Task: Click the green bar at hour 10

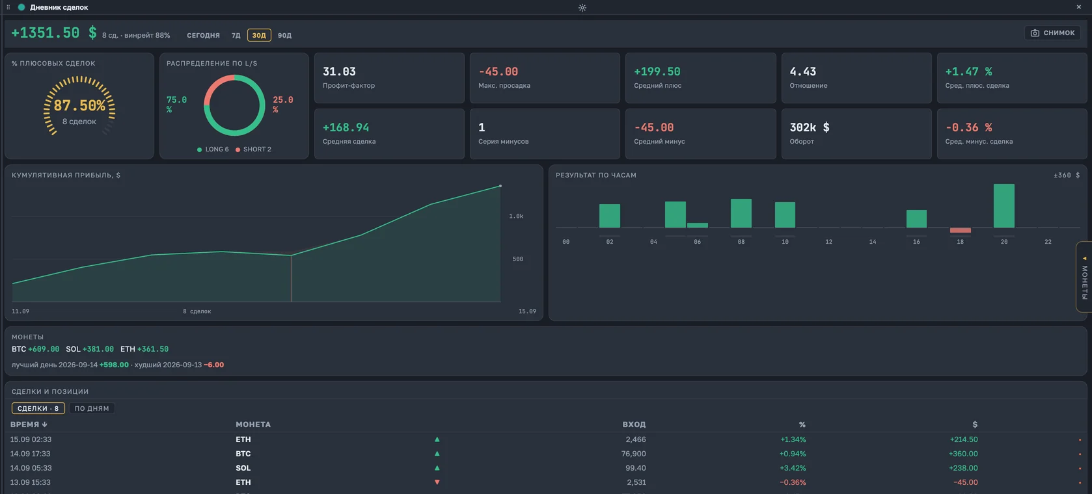Action: (x=785, y=214)
